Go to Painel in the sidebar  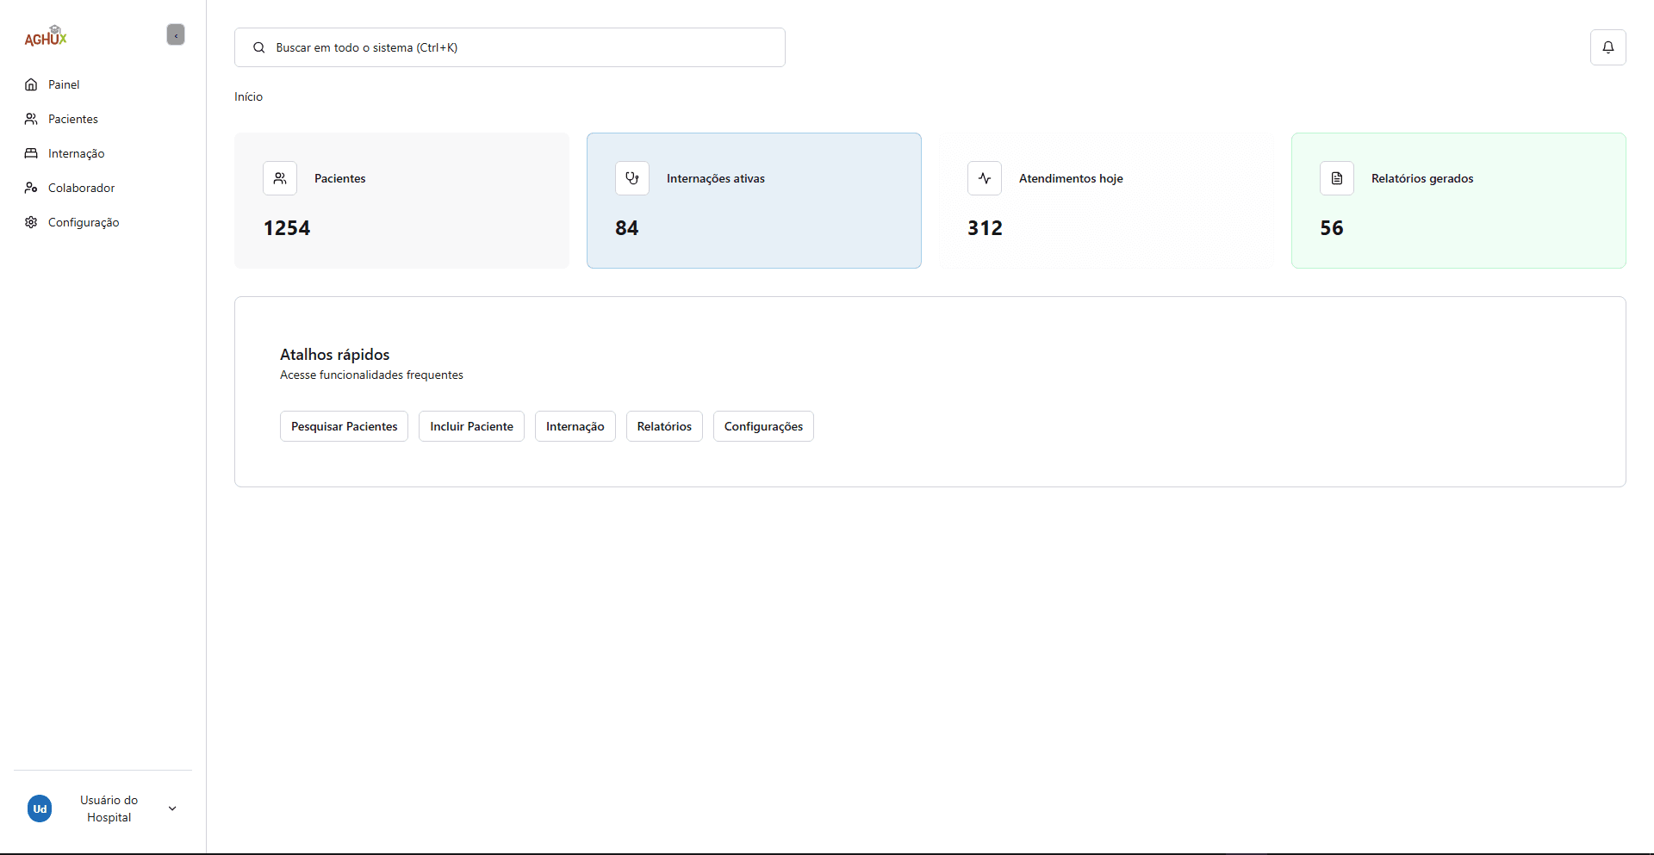64,84
